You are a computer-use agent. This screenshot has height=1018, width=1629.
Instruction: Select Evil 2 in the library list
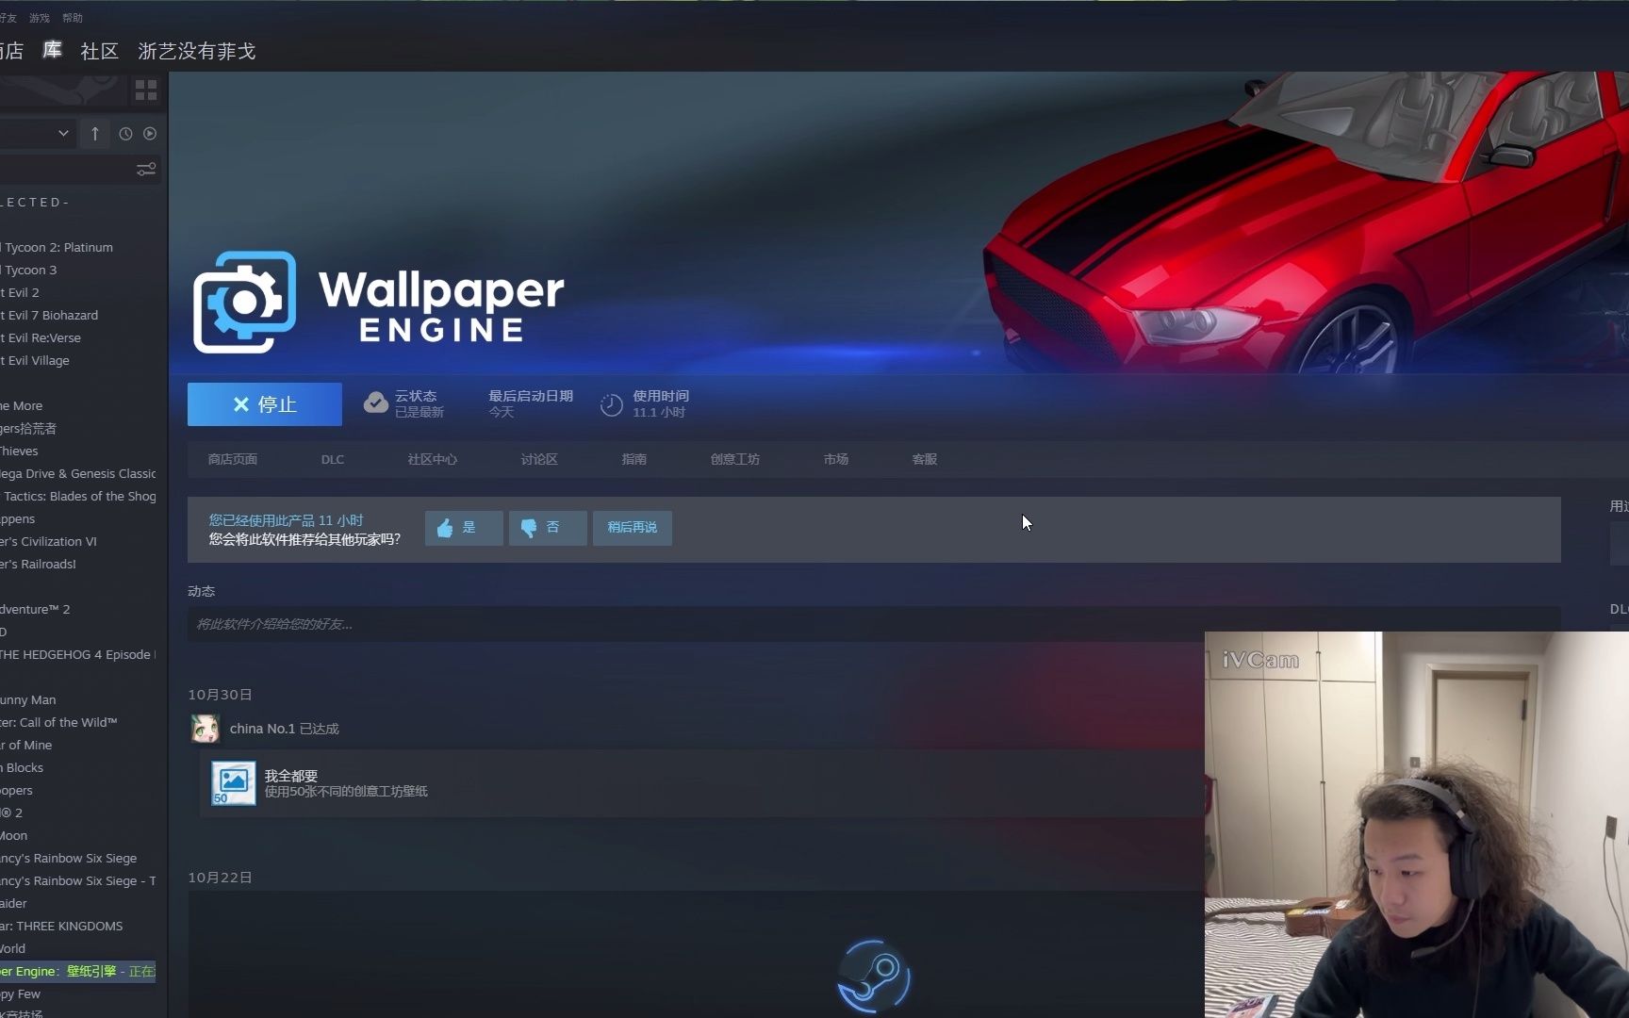[x=78, y=292]
